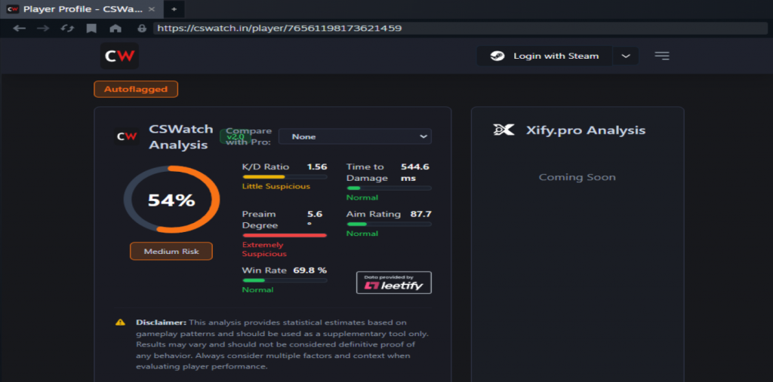Open a new browser tab
The height and width of the screenshot is (382, 773).
[173, 9]
